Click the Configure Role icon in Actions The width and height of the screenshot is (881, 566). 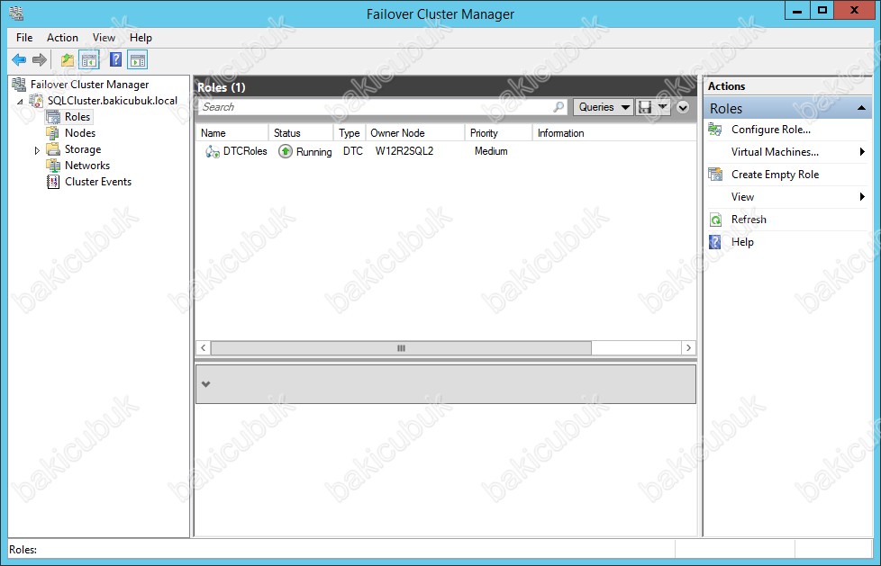tap(715, 130)
